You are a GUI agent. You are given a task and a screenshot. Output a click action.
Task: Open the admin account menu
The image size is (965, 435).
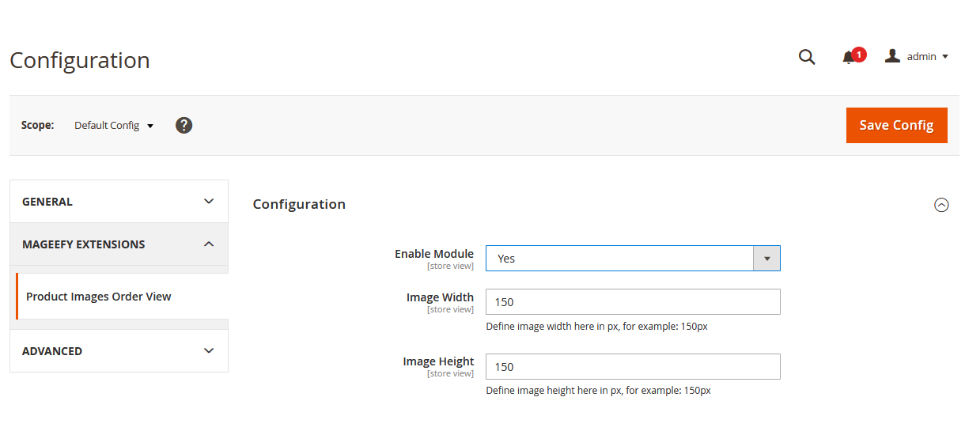tap(921, 57)
